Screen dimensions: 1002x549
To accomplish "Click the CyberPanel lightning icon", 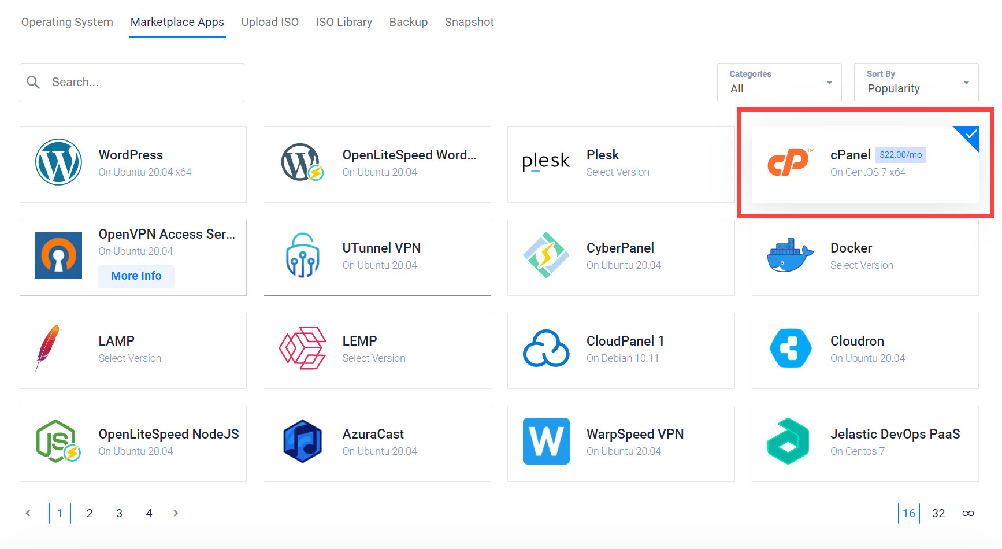I will tap(545, 256).
